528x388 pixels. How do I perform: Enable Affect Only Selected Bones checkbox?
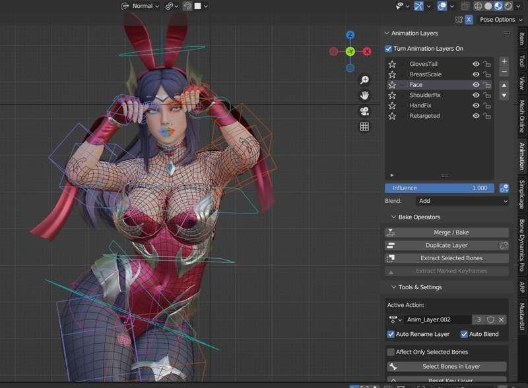pyautogui.click(x=391, y=352)
